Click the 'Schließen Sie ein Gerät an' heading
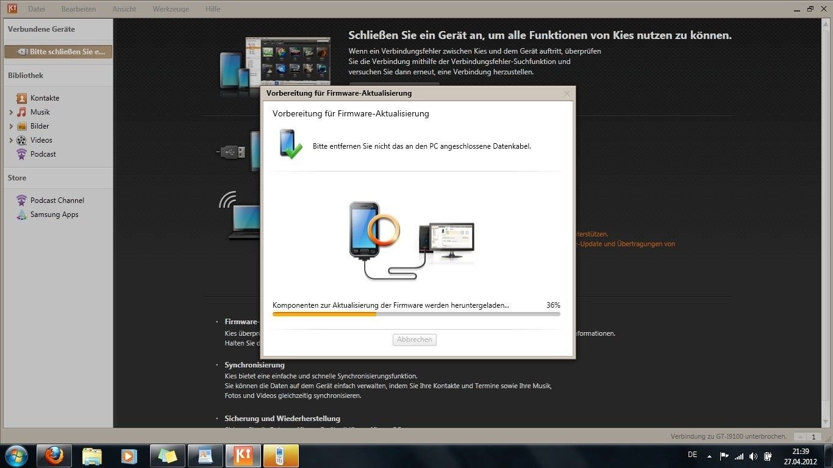This screenshot has width=833, height=468. [x=540, y=35]
